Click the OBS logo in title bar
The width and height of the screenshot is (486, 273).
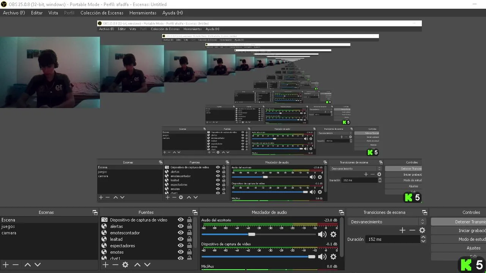4,4
